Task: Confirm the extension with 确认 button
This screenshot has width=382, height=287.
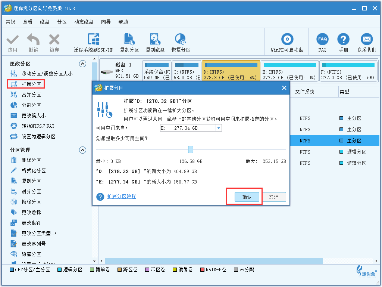Action: click(x=247, y=197)
